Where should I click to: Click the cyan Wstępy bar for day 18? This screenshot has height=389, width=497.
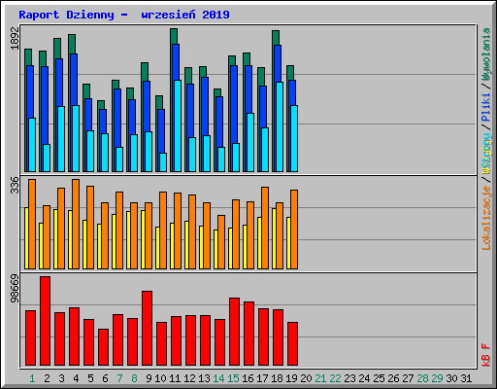pos(280,126)
